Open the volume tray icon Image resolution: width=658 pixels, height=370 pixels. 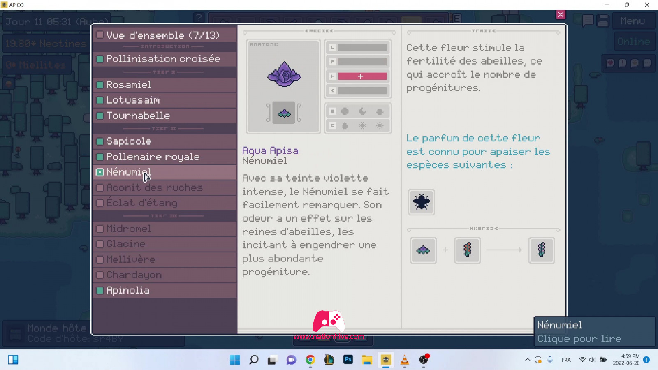click(x=592, y=360)
